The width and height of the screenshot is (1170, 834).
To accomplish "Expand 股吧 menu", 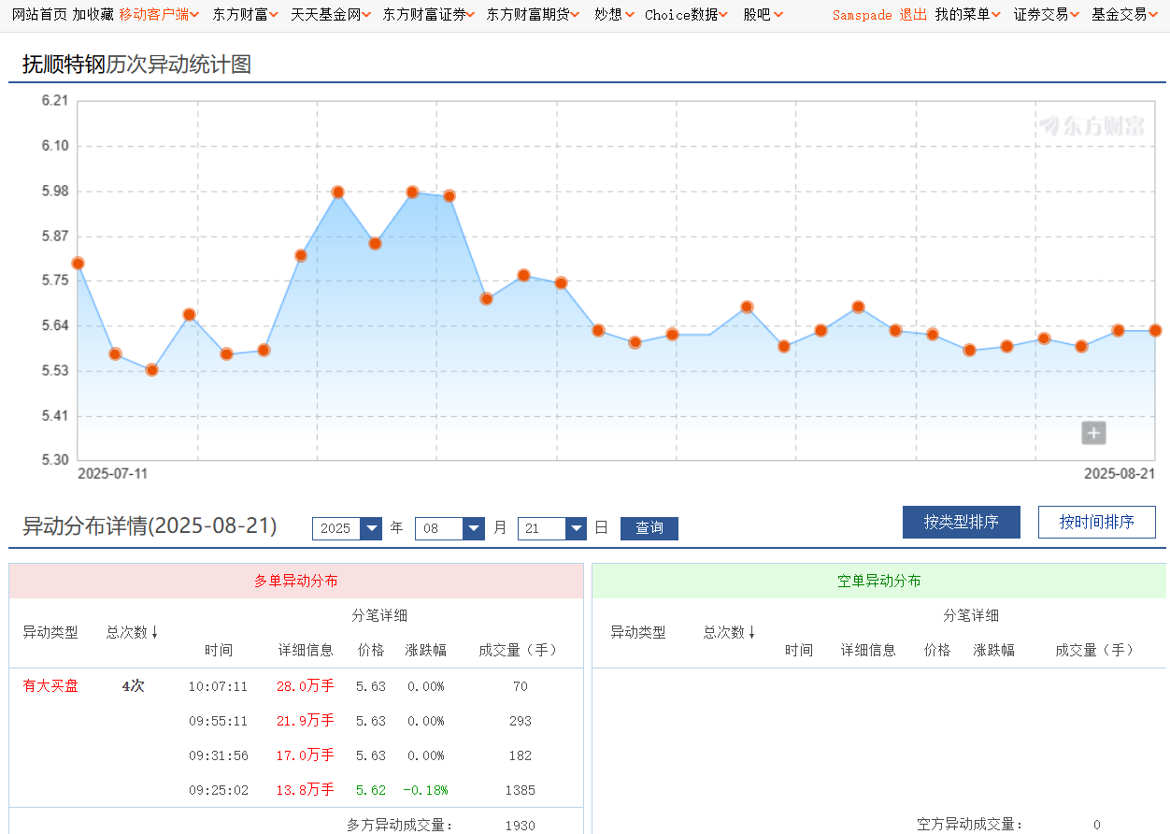I will click(763, 15).
